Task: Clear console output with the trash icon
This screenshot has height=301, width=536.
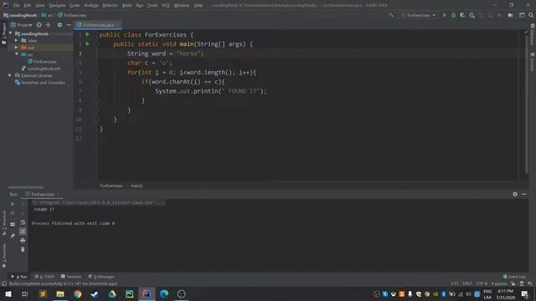Action: 23,249
